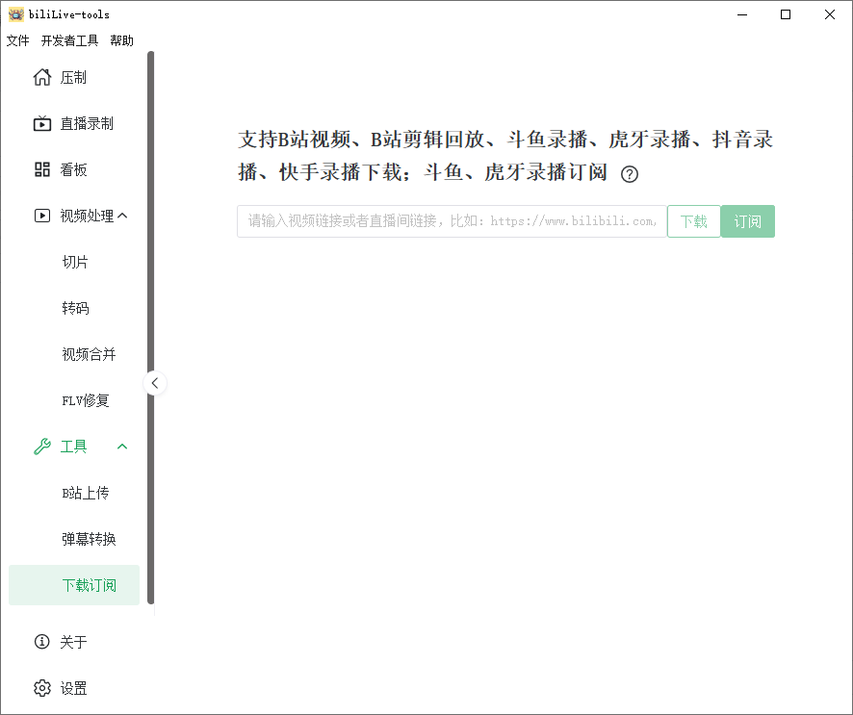Select the 切片 submenu item
The height and width of the screenshot is (715, 853).
point(74,262)
